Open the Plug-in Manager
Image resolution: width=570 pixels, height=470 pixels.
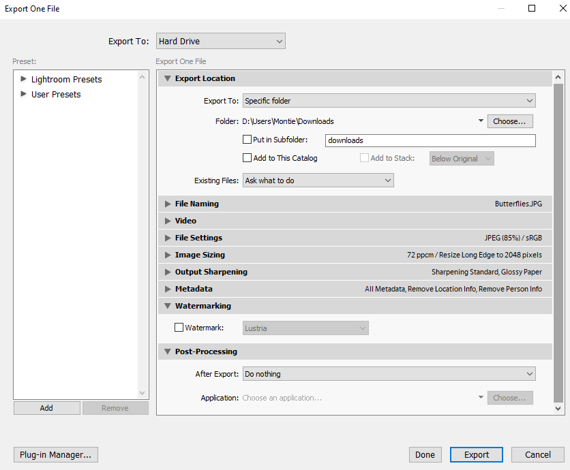[55, 454]
